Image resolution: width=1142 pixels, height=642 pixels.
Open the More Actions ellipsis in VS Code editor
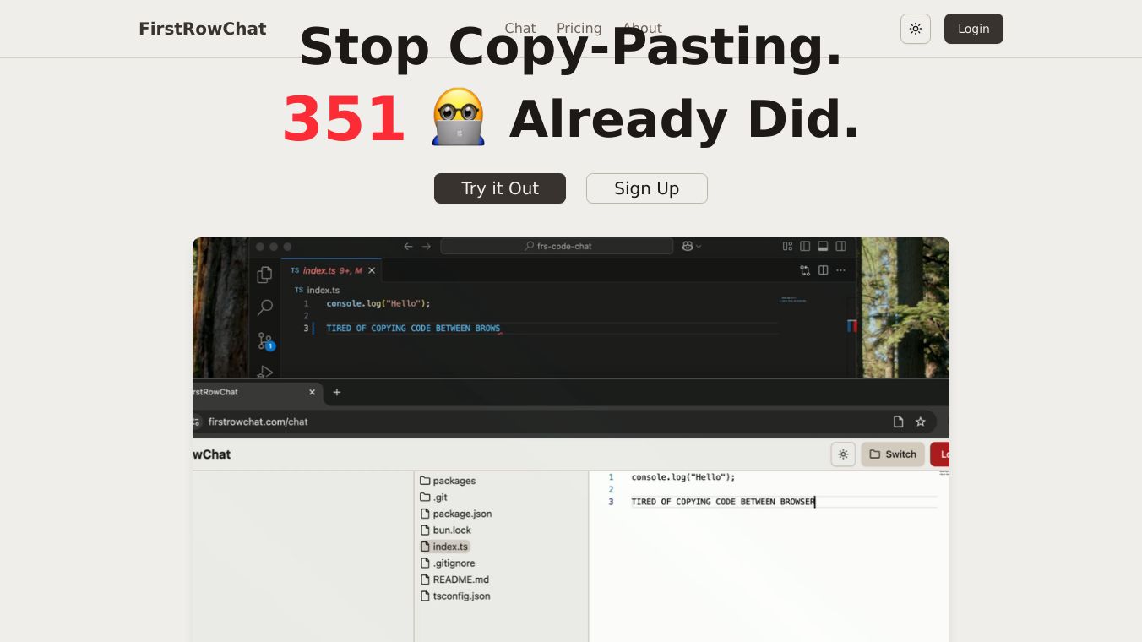(840, 270)
